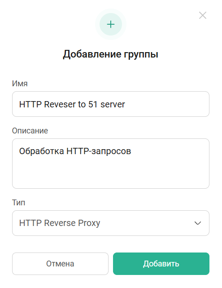This screenshot has width=222, height=288.
Task: Close the Добавление группы dialog with X
Action: point(203,15)
